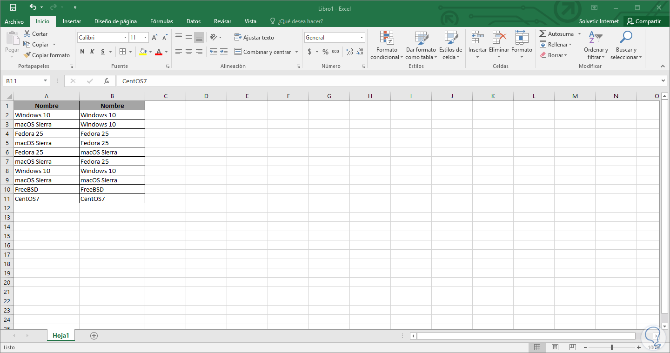Screen dimensions: 670x353
Task: Select the Hoja1 sheet tab
Action: click(61, 335)
